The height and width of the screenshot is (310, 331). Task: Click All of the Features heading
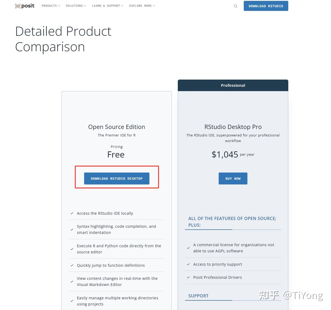pos(232,222)
